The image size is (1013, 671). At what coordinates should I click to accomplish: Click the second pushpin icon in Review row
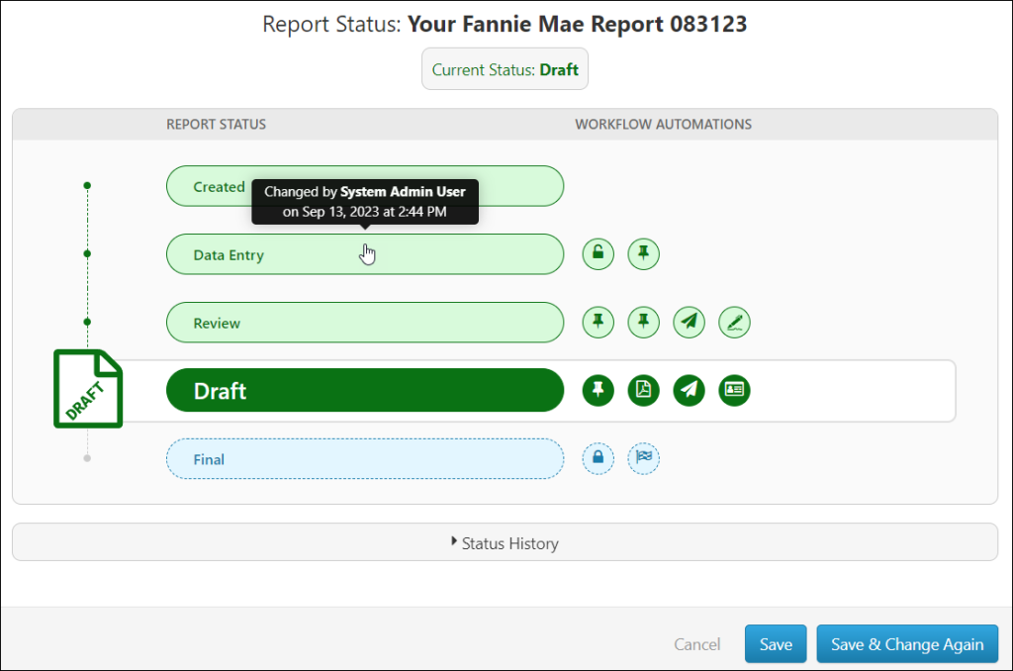click(643, 322)
